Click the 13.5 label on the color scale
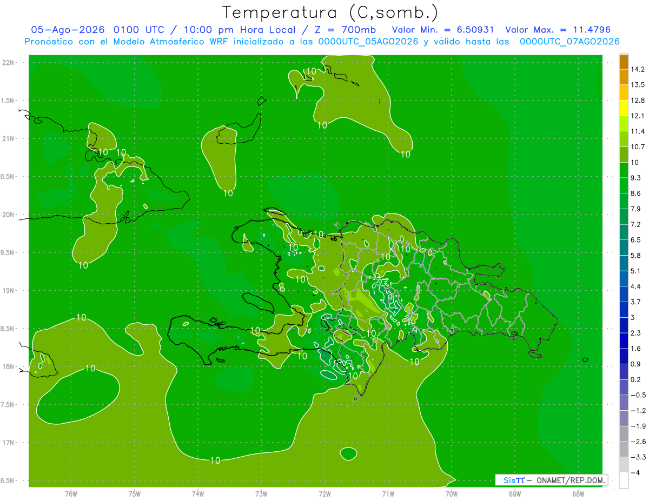 click(x=638, y=85)
